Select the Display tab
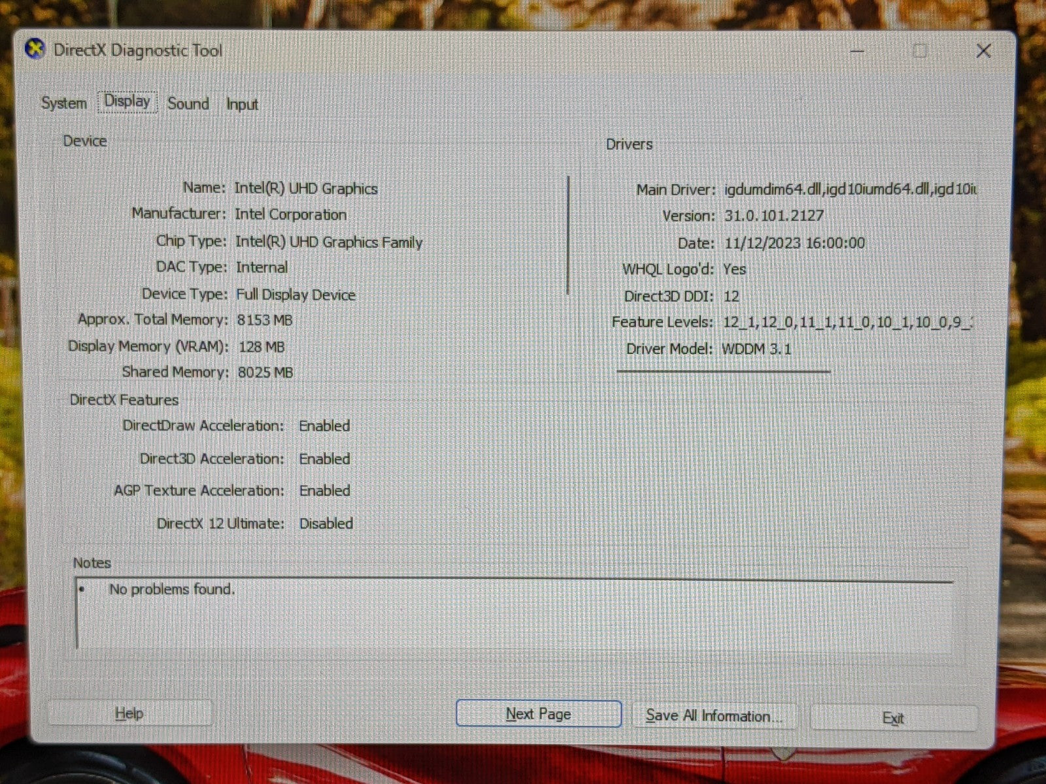 (127, 102)
